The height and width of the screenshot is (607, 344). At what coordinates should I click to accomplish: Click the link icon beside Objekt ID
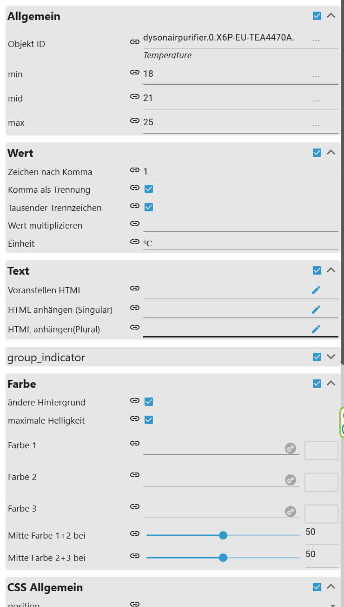tap(135, 42)
